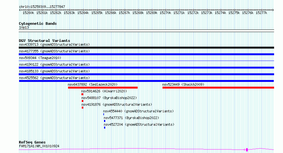Screen dimensions: 283x153
Task: Click the 15274k ruler label
Action: (220, 13)
